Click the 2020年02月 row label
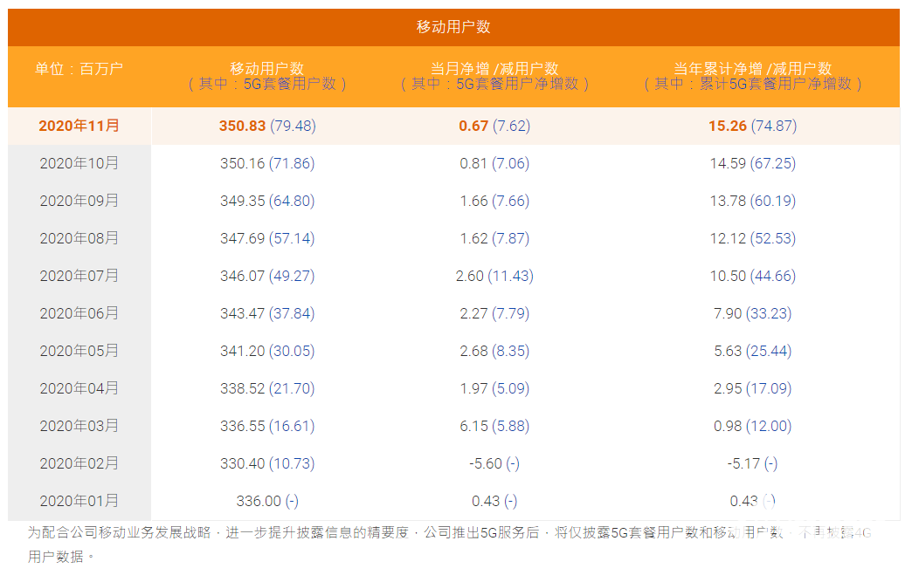The width and height of the screenshot is (905, 582). pyautogui.click(x=79, y=463)
